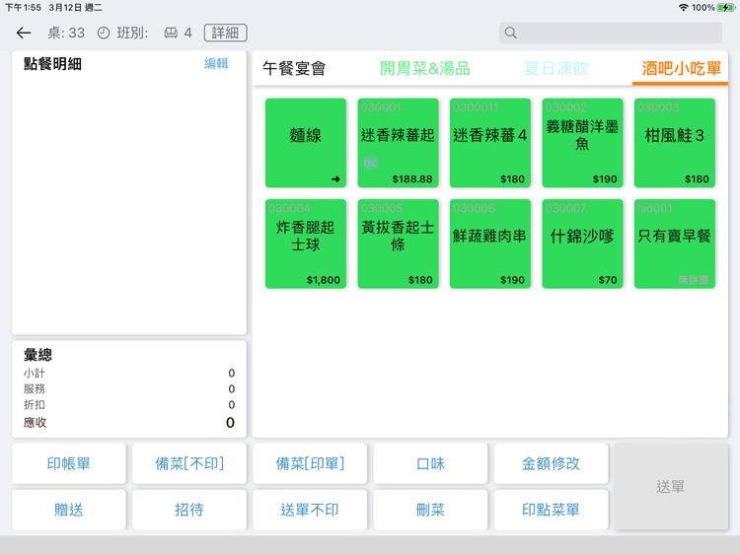Tap the 彙總 summary heading
This screenshot has width=740, height=554.
(x=37, y=355)
